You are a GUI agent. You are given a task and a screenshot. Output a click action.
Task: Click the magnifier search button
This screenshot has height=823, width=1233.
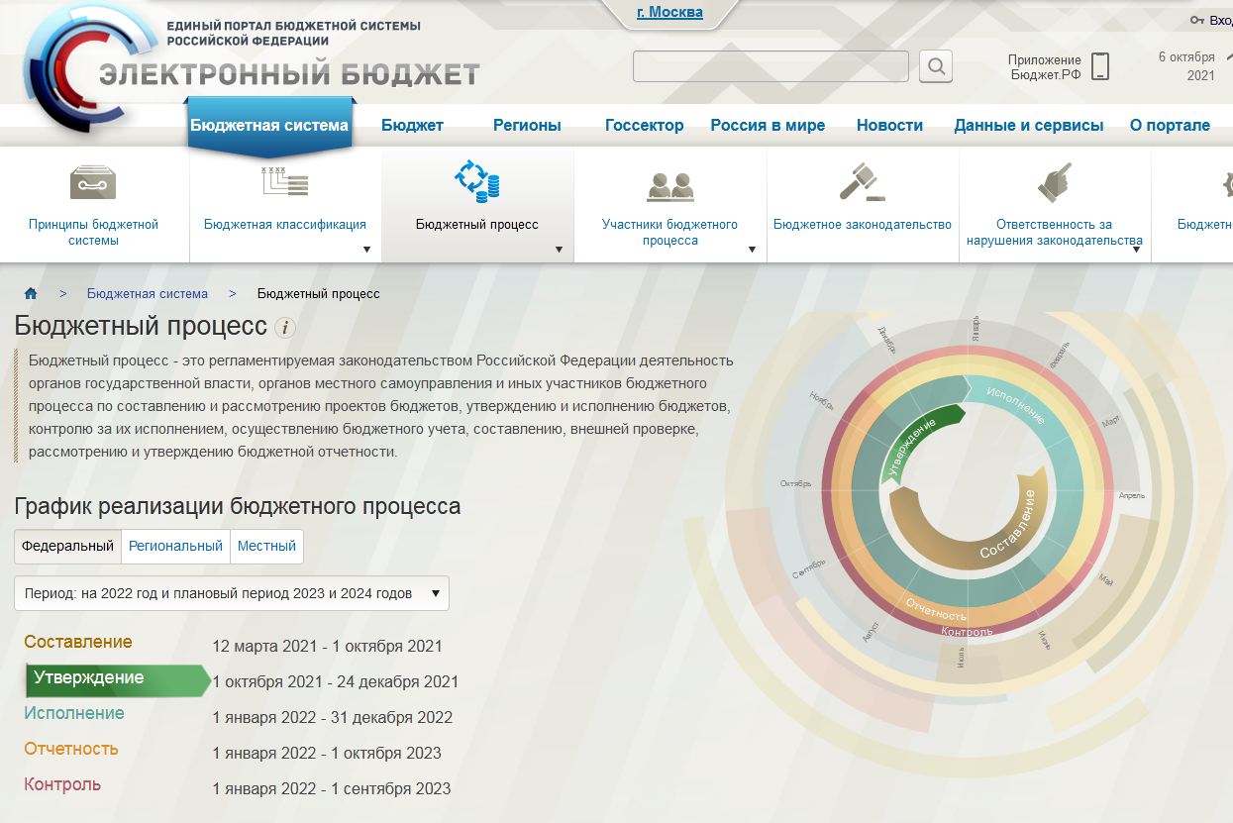point(935,66)
